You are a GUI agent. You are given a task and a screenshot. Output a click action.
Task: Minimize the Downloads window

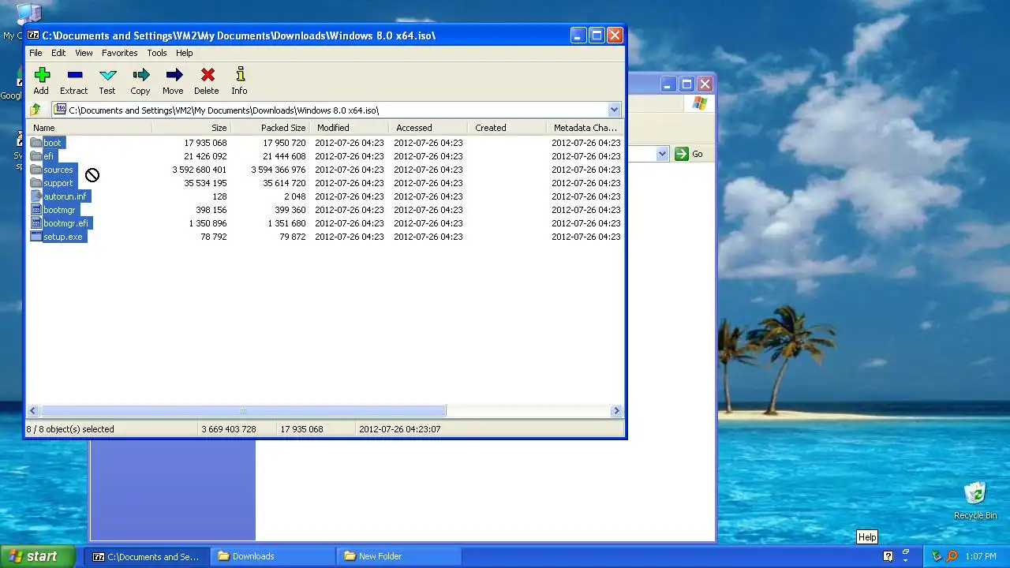(x=668, y=84)
